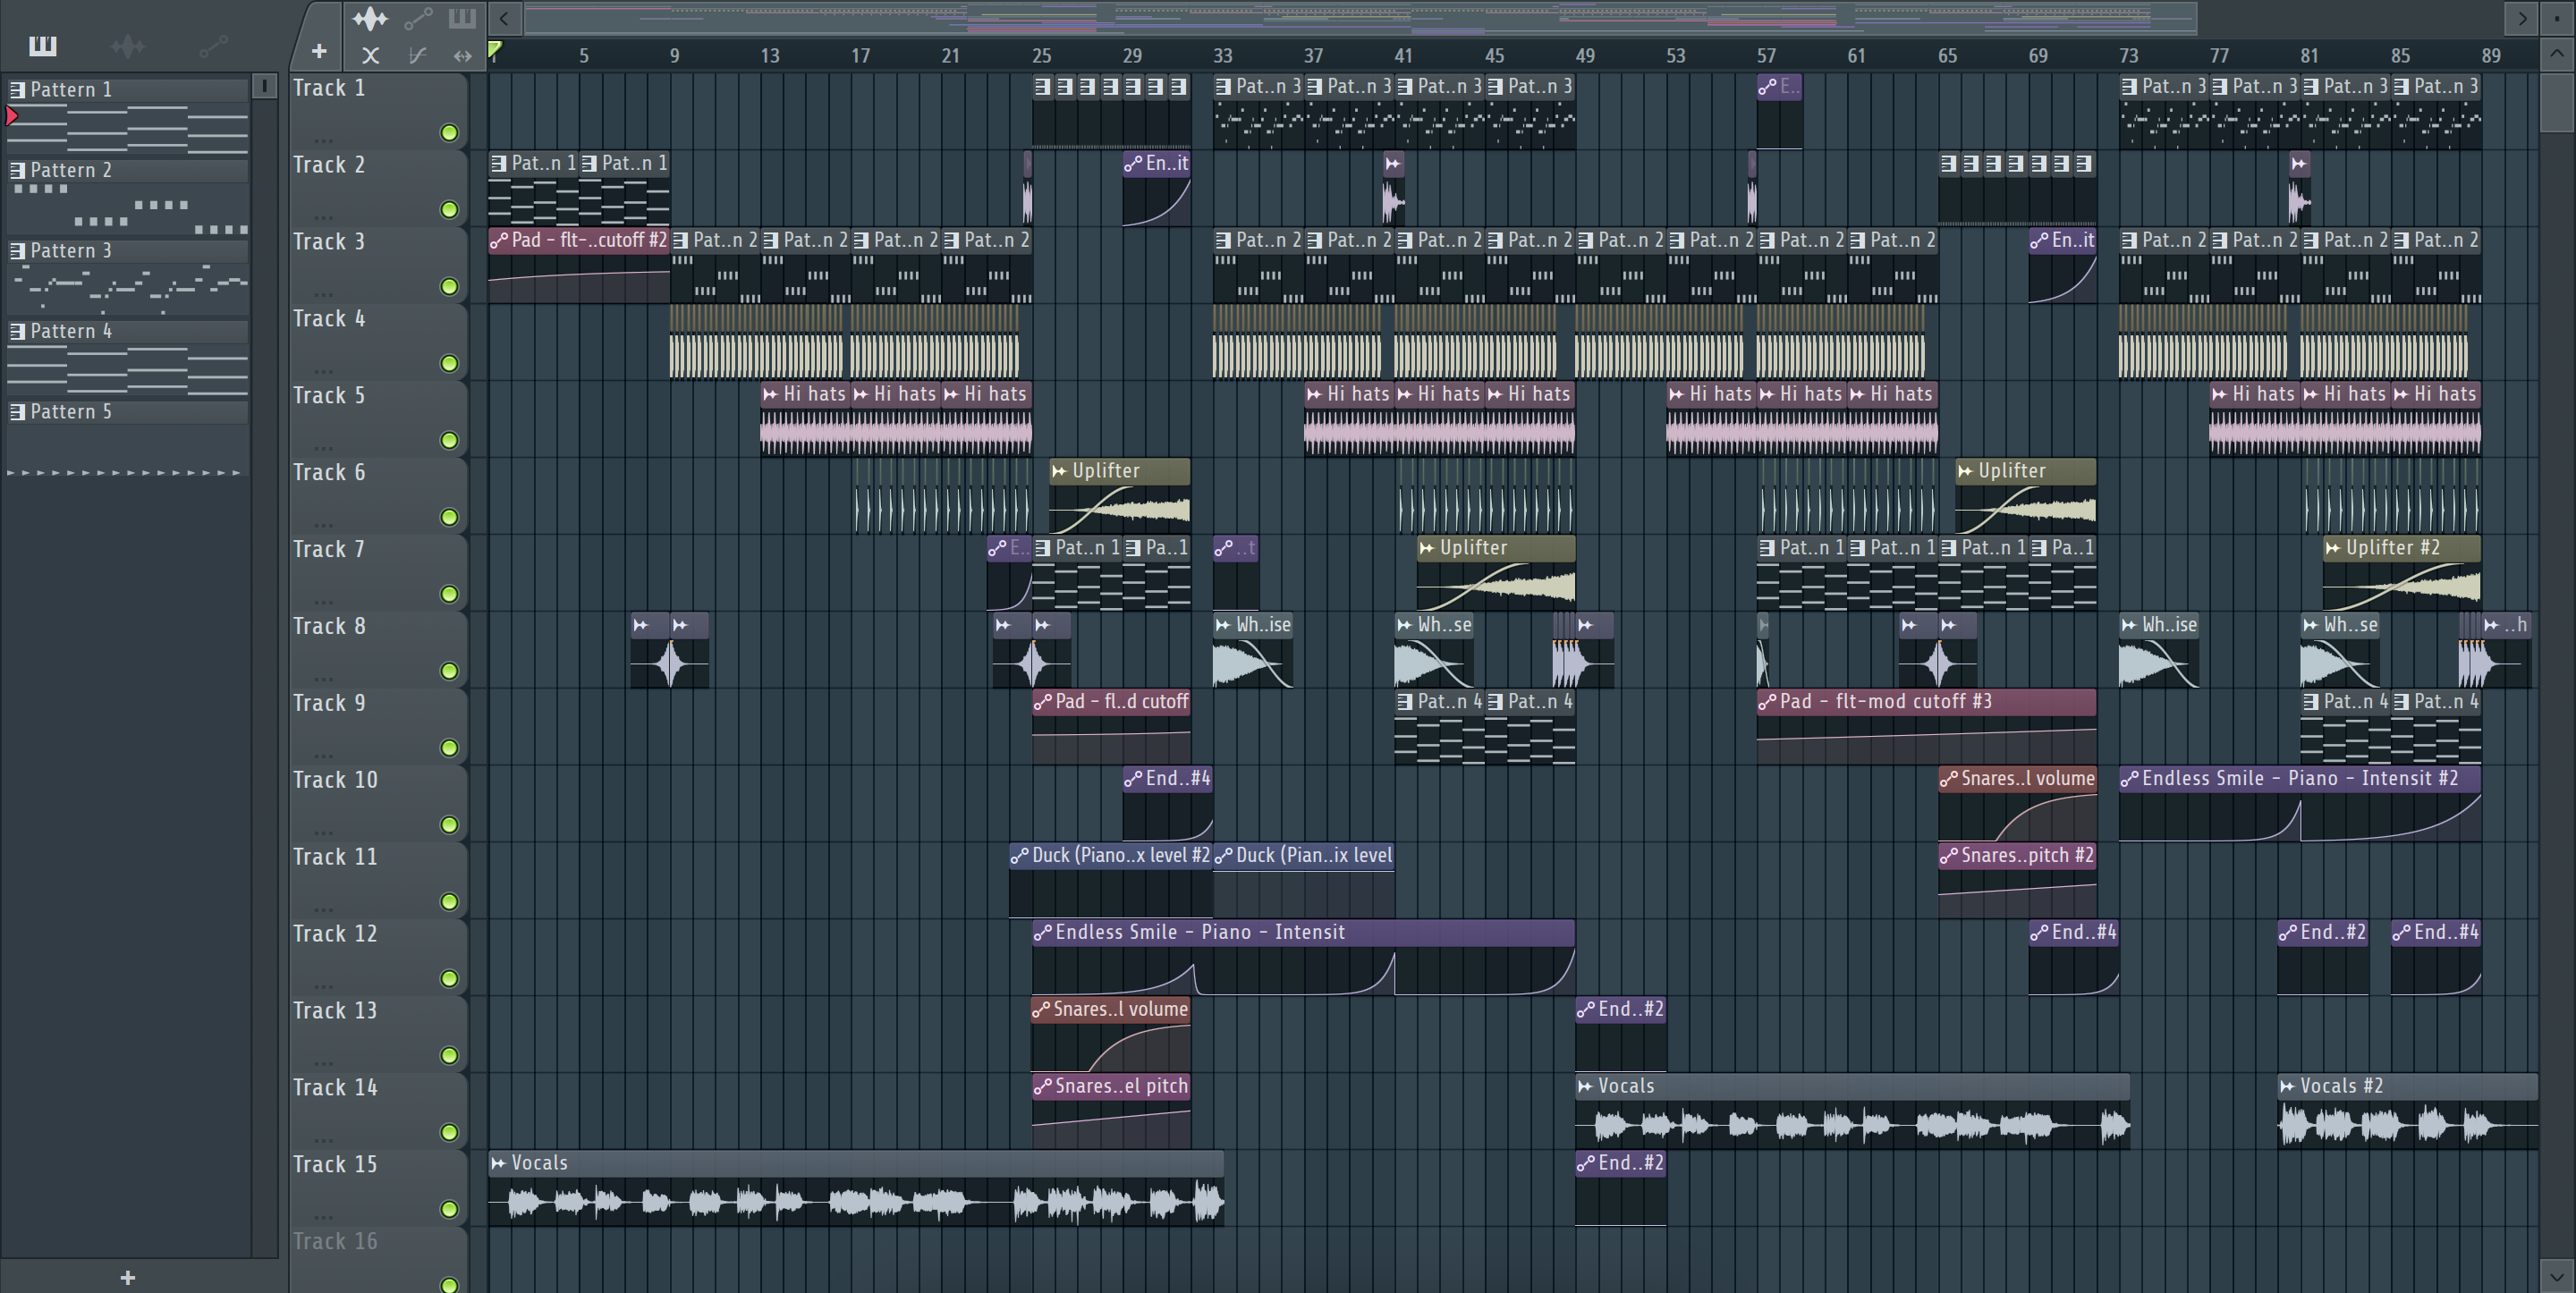
Task: Mute Track 15 with its green LED
Action: 449,1209
